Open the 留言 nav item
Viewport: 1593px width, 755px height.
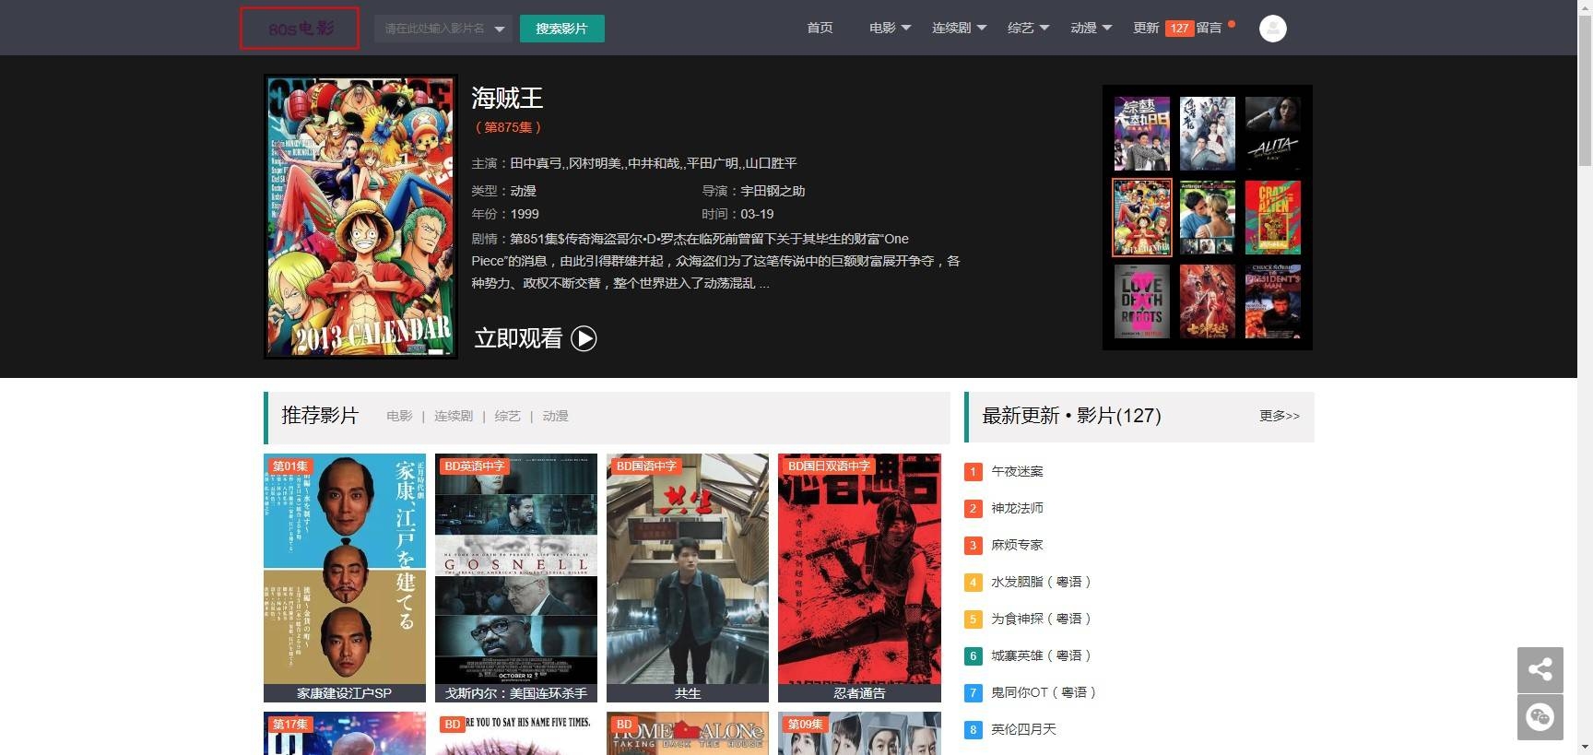(x=1209, y=28)
